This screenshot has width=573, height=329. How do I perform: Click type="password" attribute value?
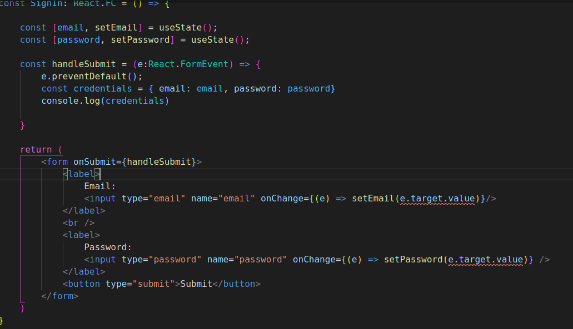[175, 260]
